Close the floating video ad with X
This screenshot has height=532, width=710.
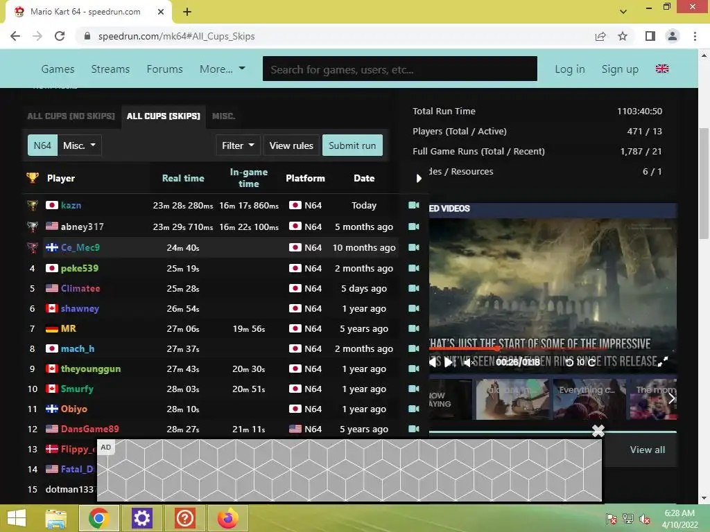click(x=598, y=431)
